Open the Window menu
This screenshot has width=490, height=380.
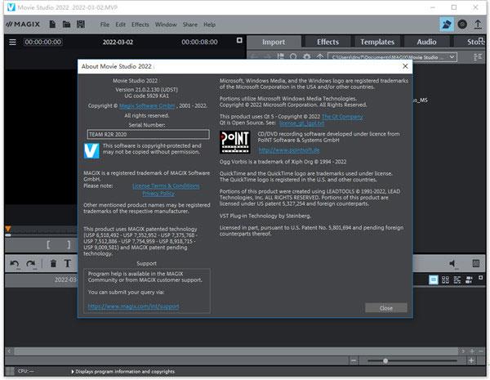(x=166, y=25)
